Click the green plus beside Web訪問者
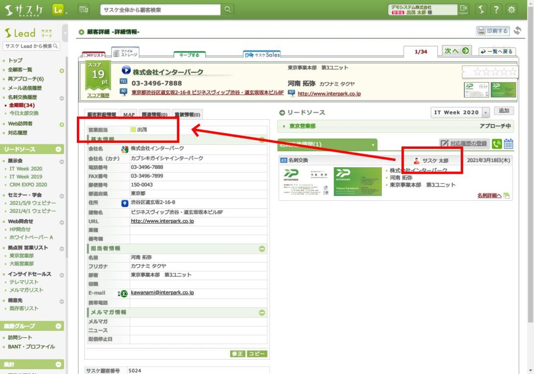The width and height of the screenshot is (534, 374). (x=61, y=125)
